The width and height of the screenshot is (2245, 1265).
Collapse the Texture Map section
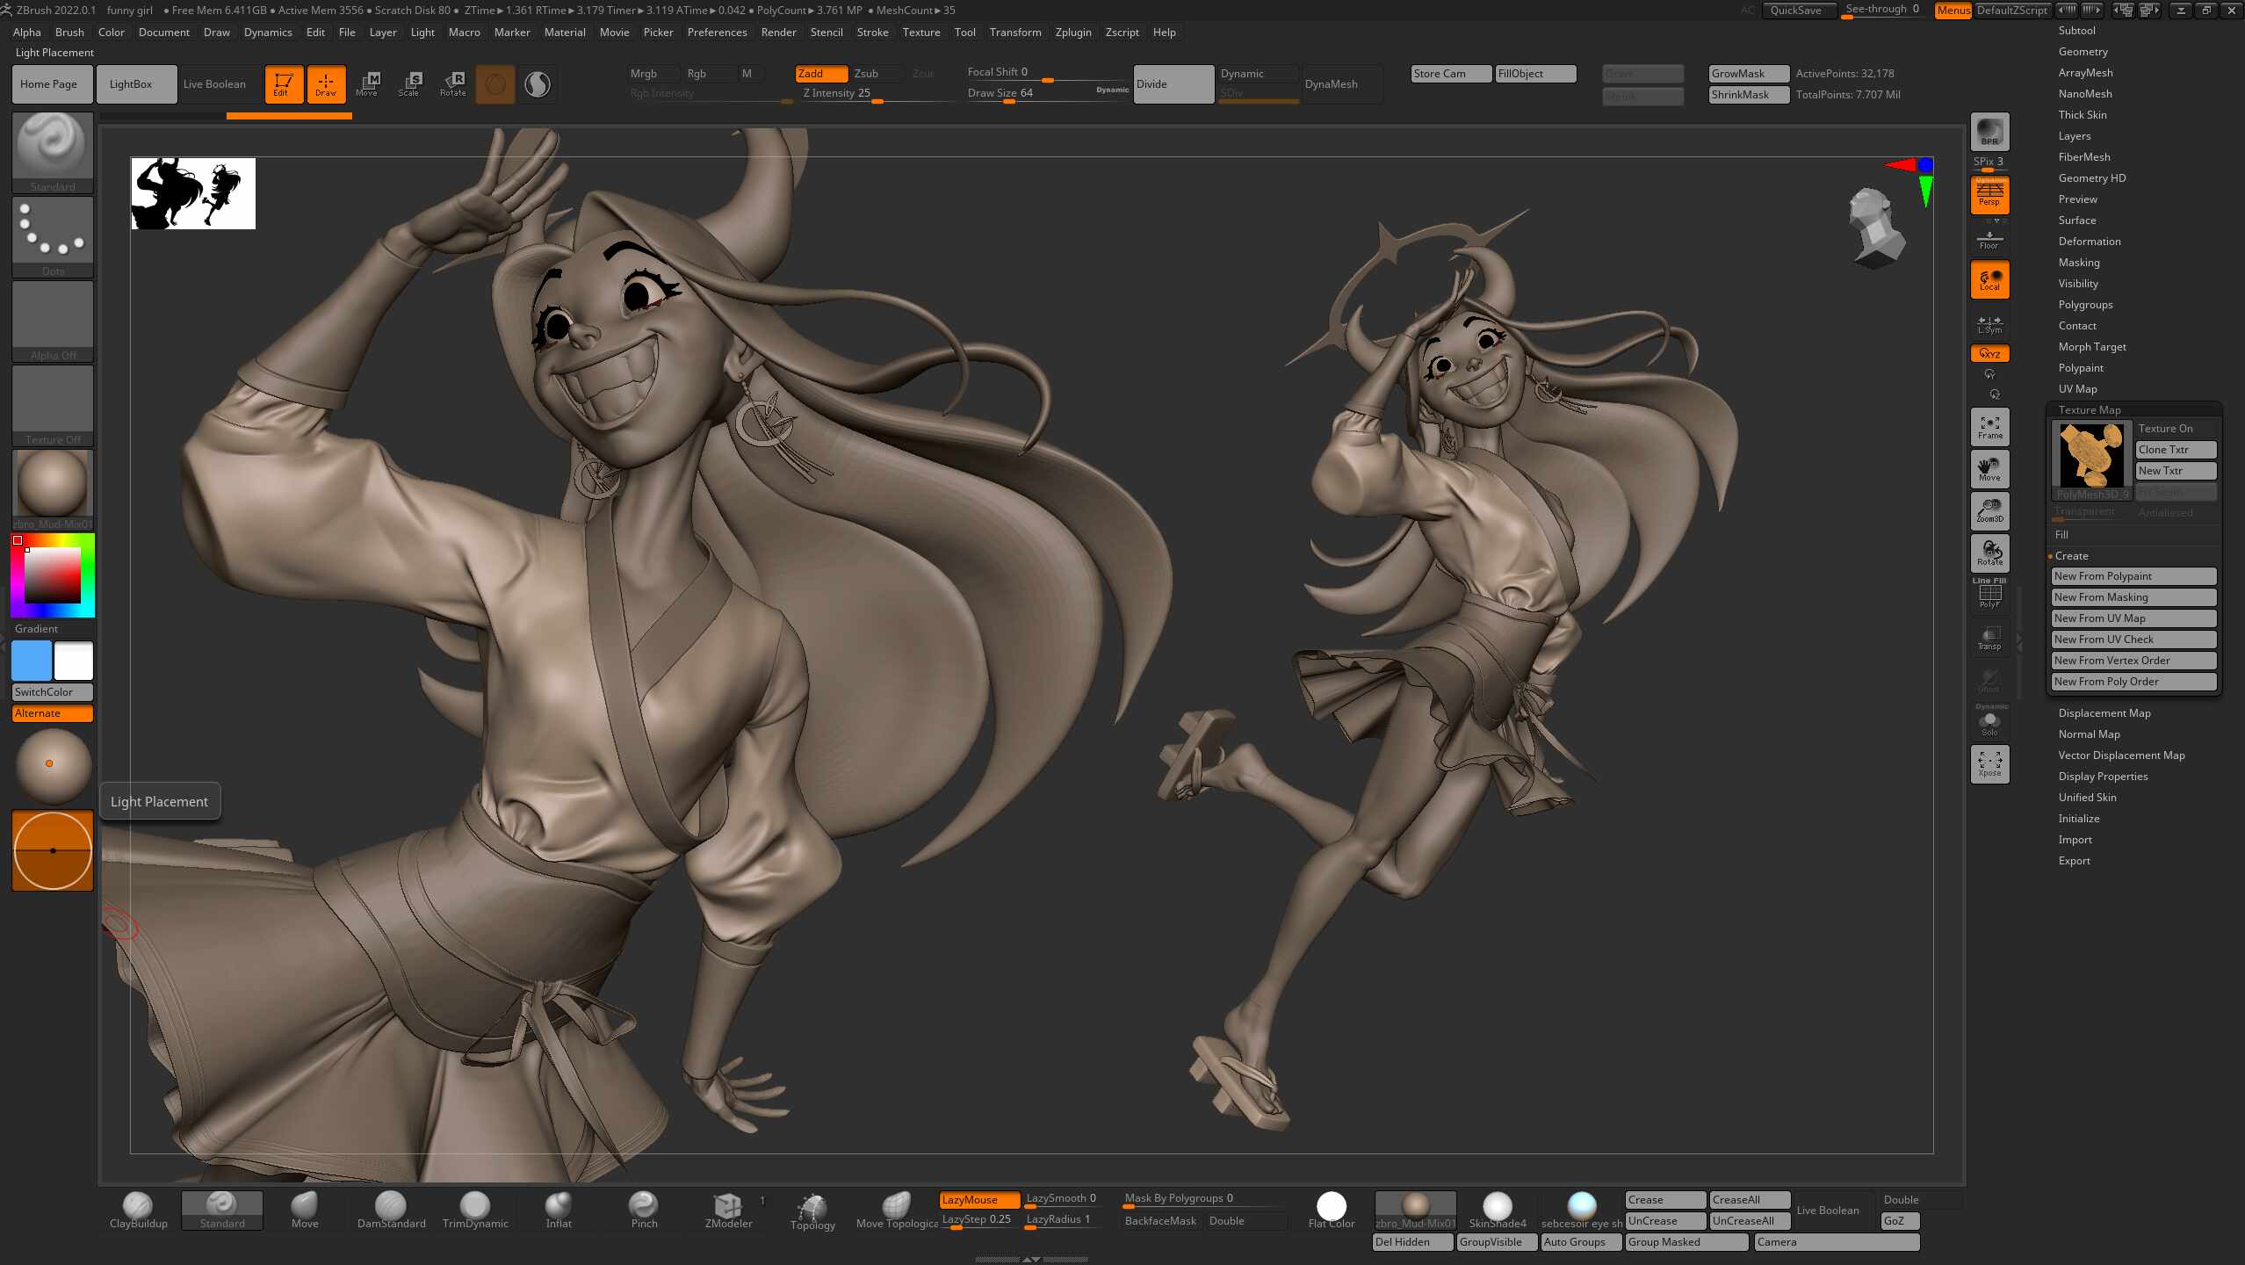[x=2089, y=410]
